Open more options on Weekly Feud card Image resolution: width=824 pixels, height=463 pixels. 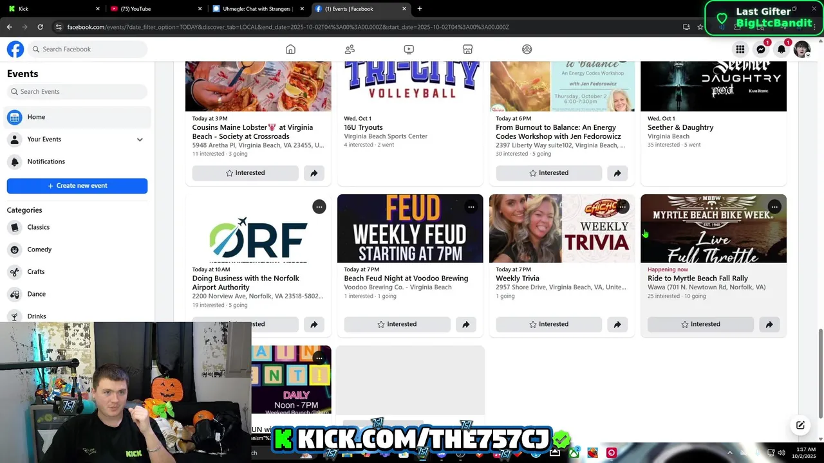click(x=471, y=206)
